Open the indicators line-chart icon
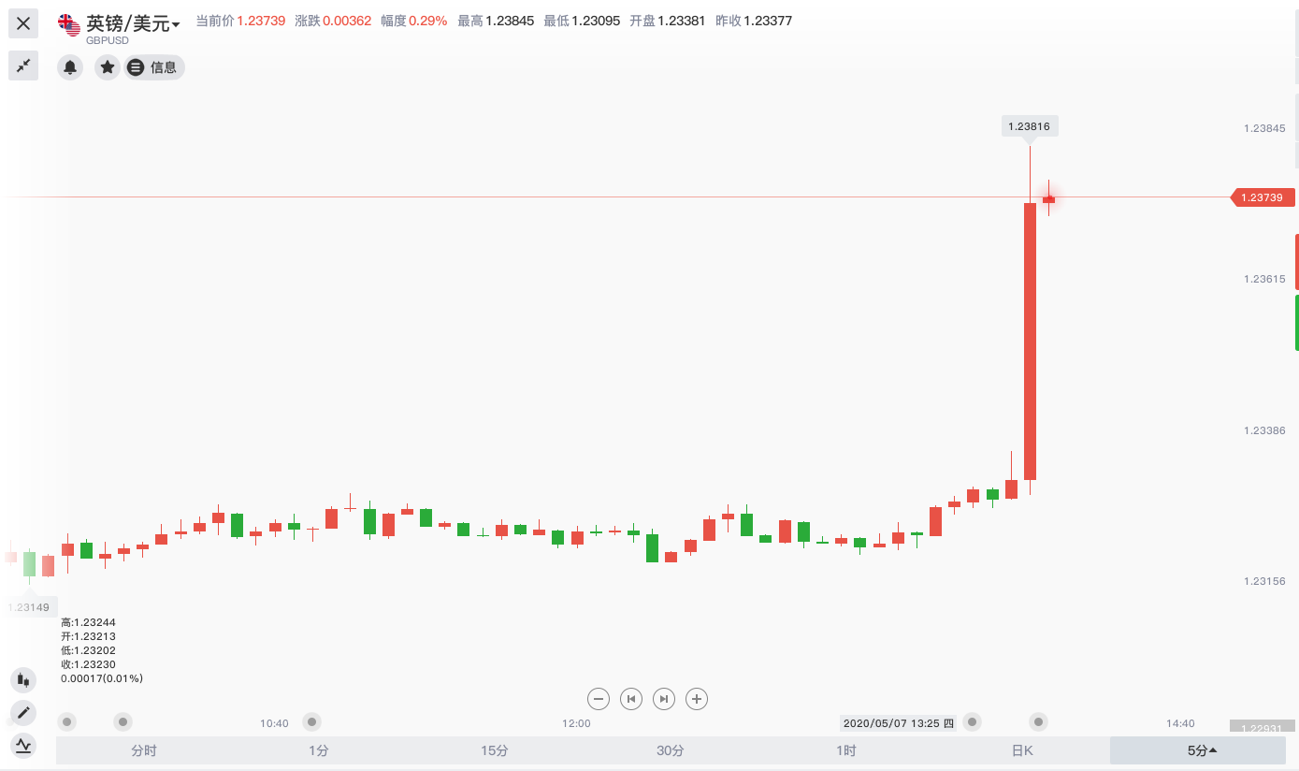1299x771 pixels. [x=23, y=746]
